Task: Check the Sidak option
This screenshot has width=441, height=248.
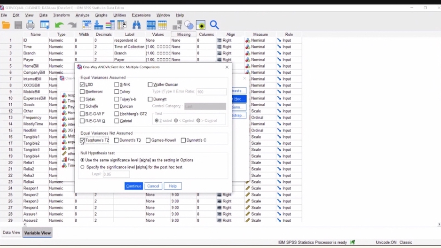Action: point(82,99)
